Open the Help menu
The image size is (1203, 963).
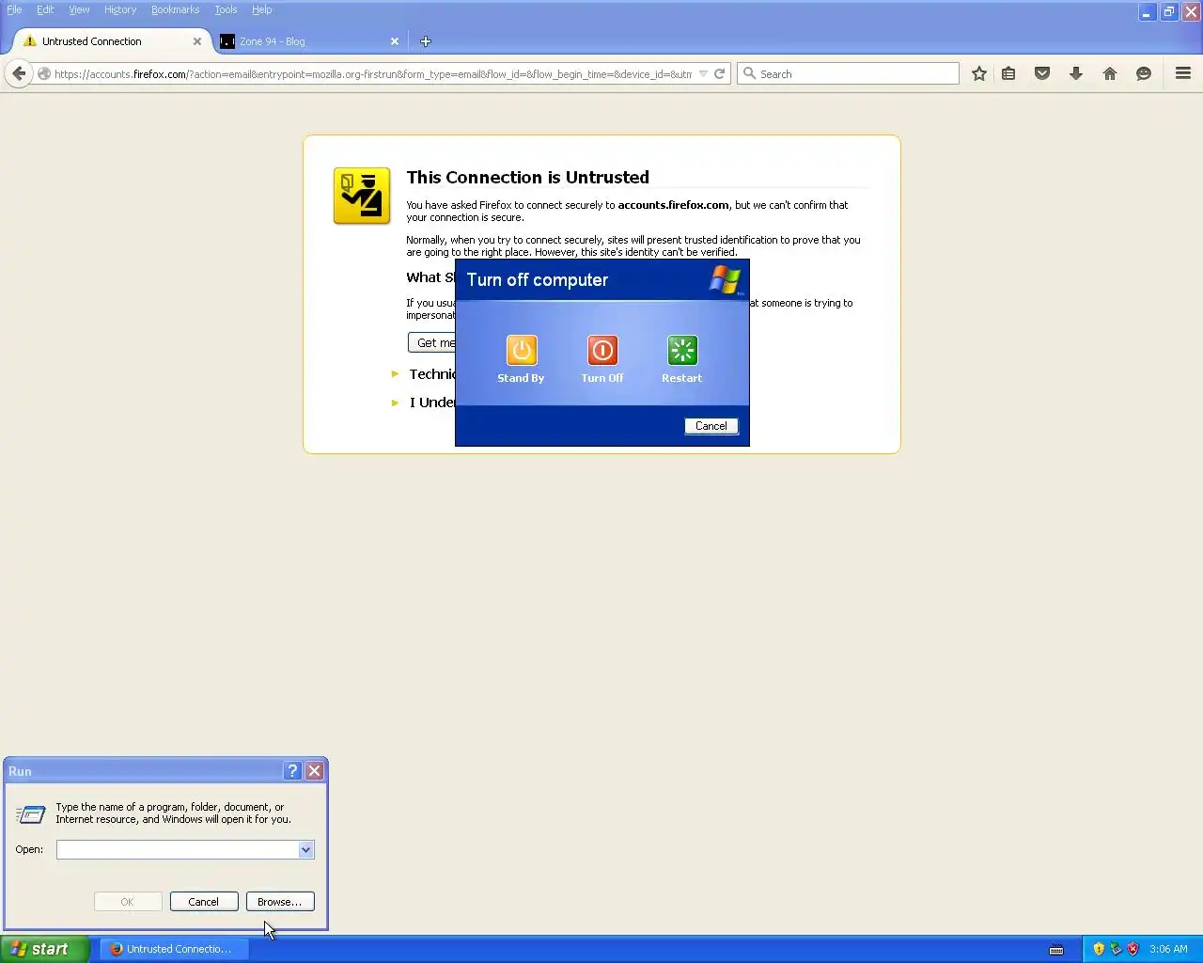[x=261, y=9]
